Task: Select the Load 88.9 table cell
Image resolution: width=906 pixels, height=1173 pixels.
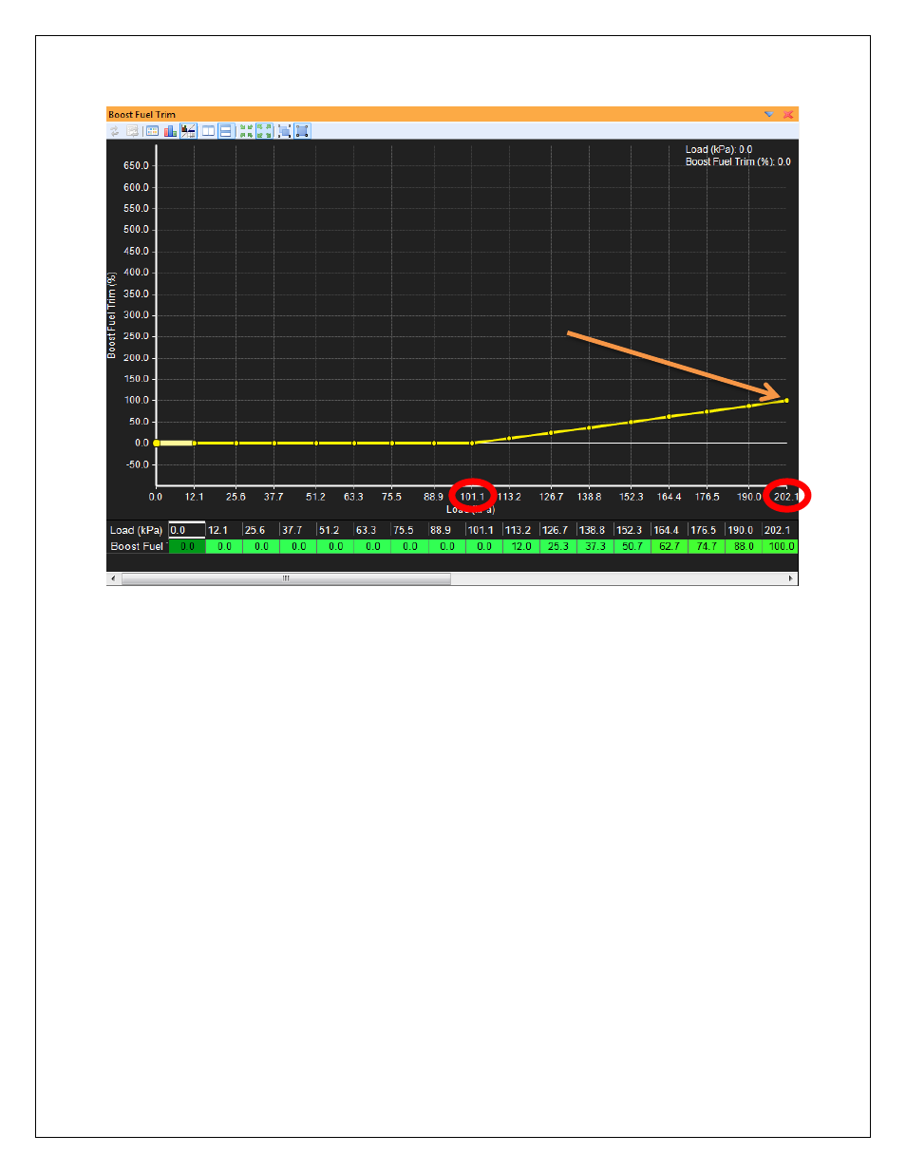Action: (446, 530)
